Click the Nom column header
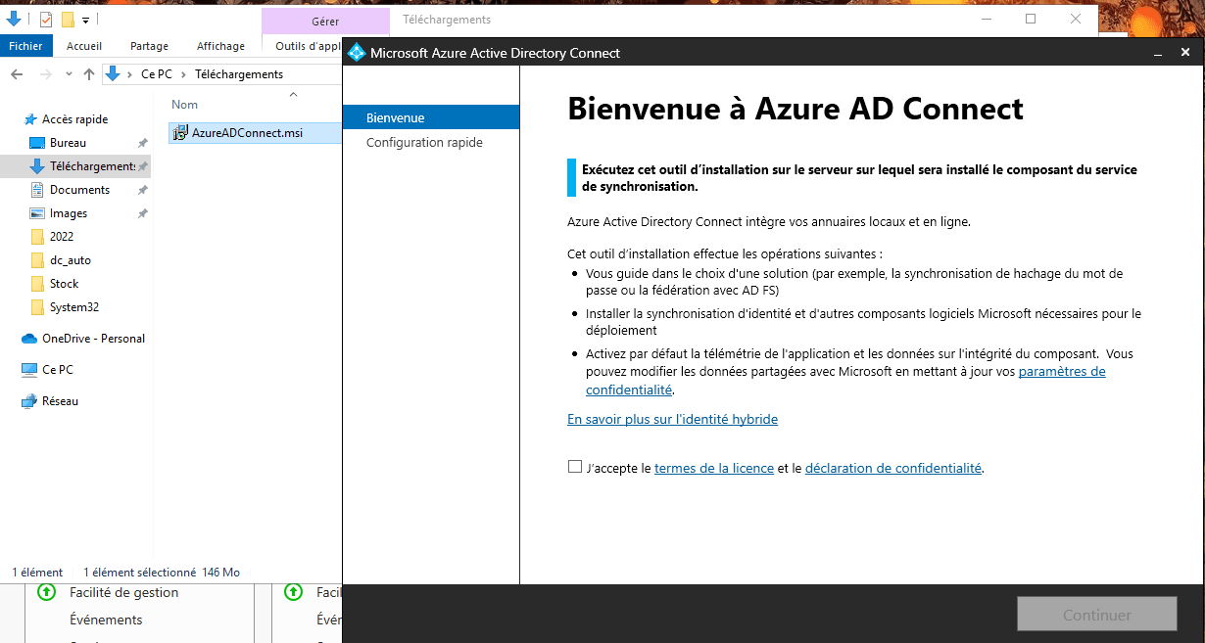This screenshot has width=1205, height=643. click(184, 105)
